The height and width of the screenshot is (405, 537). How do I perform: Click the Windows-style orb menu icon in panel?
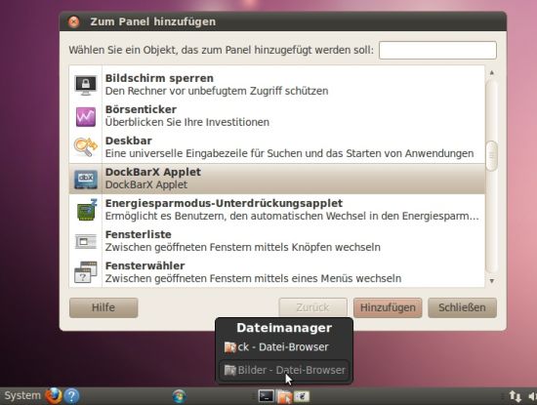[179, 396]
